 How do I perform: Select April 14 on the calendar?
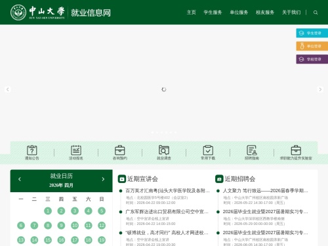tap(34, 240)
